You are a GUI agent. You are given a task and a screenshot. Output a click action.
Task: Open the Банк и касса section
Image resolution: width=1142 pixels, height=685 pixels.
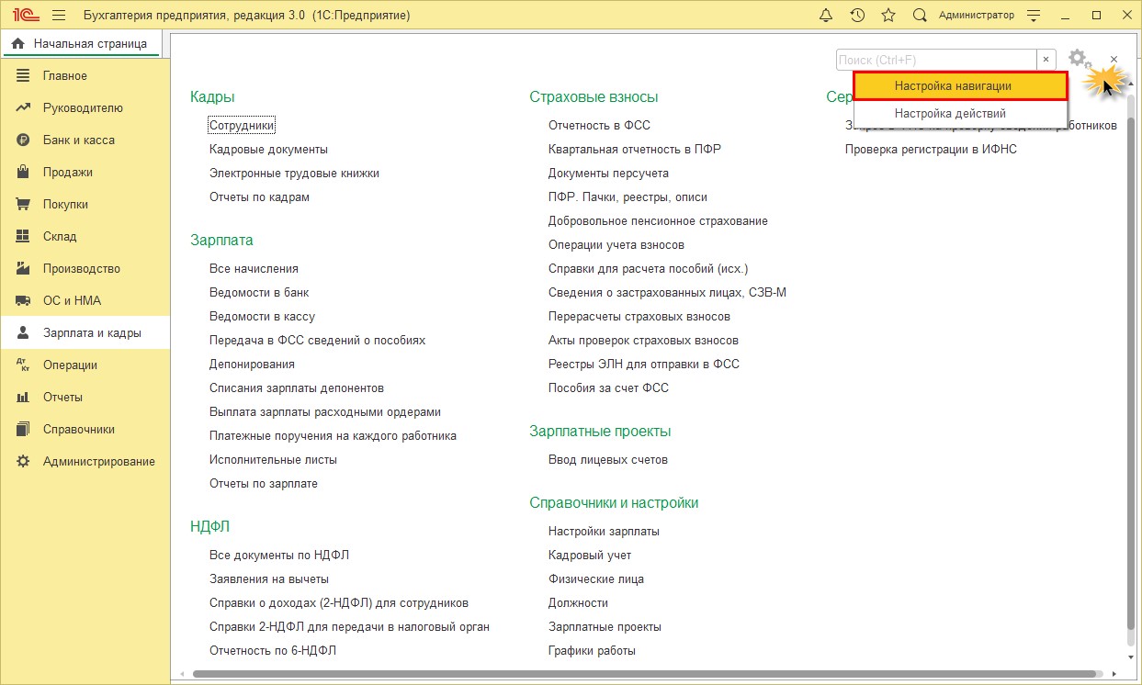78,140
